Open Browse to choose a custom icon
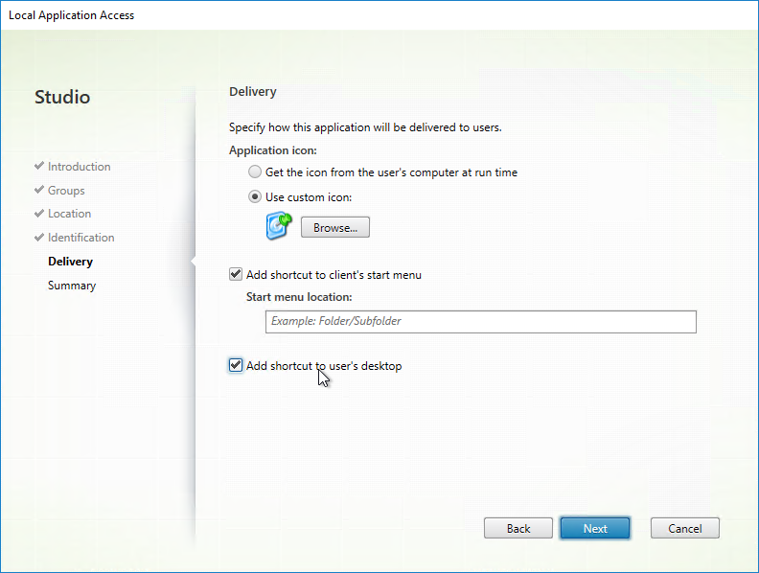 pyautogui.click(x=335, y=227)
